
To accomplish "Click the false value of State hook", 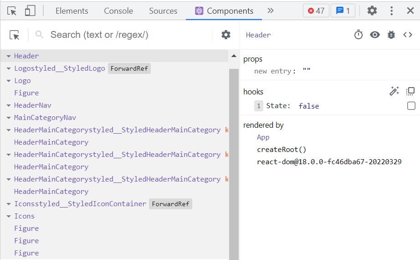I will point(309,106).
